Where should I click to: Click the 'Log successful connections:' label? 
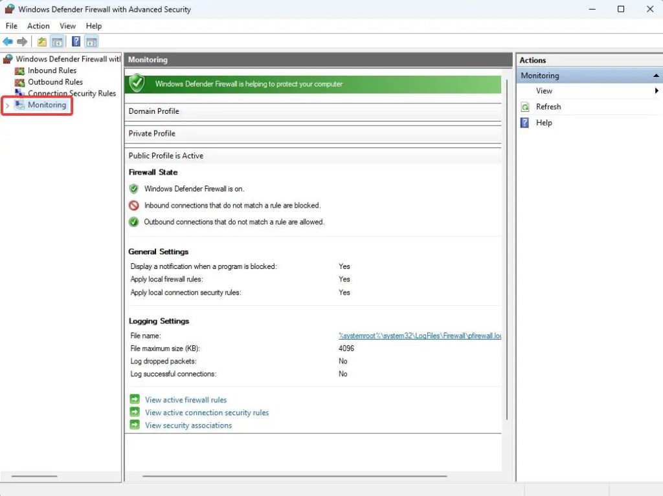point(173,374)
